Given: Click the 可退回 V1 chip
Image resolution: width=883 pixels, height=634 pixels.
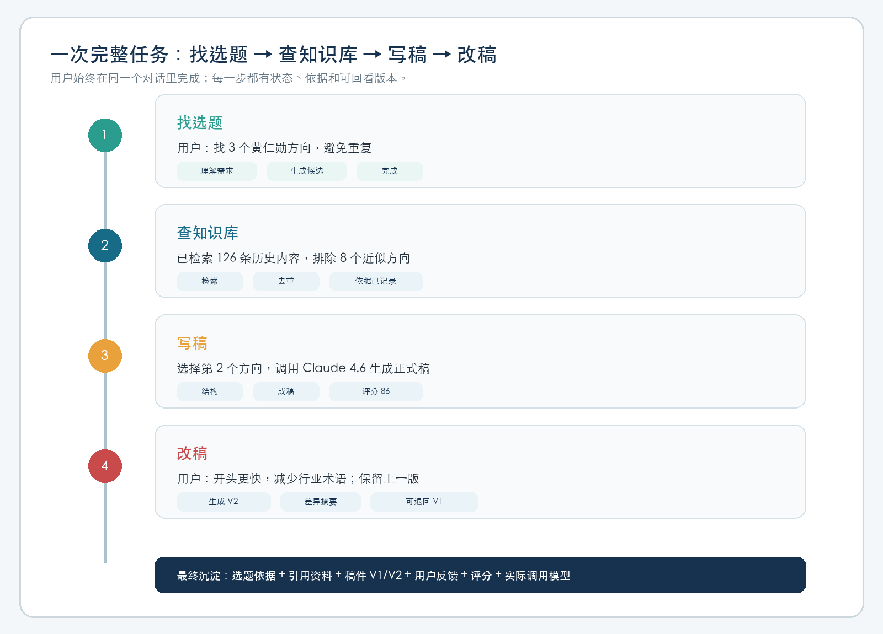Looking at the screenshot, I should click(x=424, y=502).
